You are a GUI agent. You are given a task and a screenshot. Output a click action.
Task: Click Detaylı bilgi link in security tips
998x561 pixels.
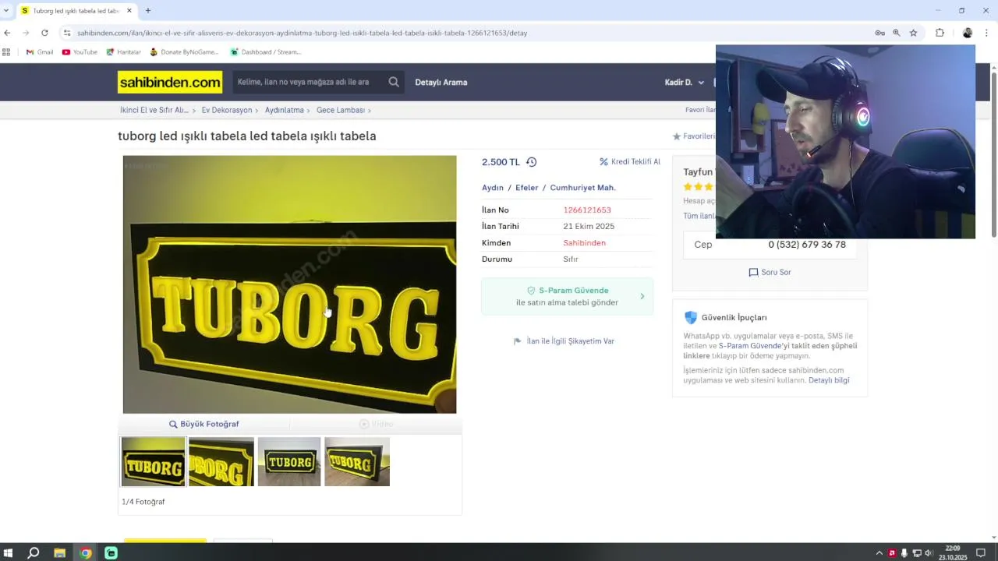[x=829, y=380]
